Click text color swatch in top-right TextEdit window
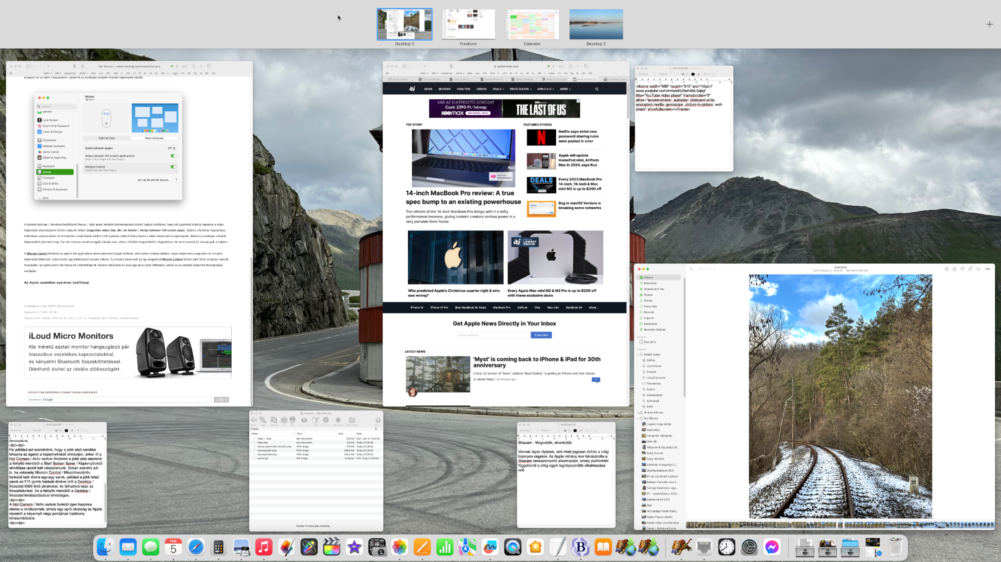 (x=693, y=74)
